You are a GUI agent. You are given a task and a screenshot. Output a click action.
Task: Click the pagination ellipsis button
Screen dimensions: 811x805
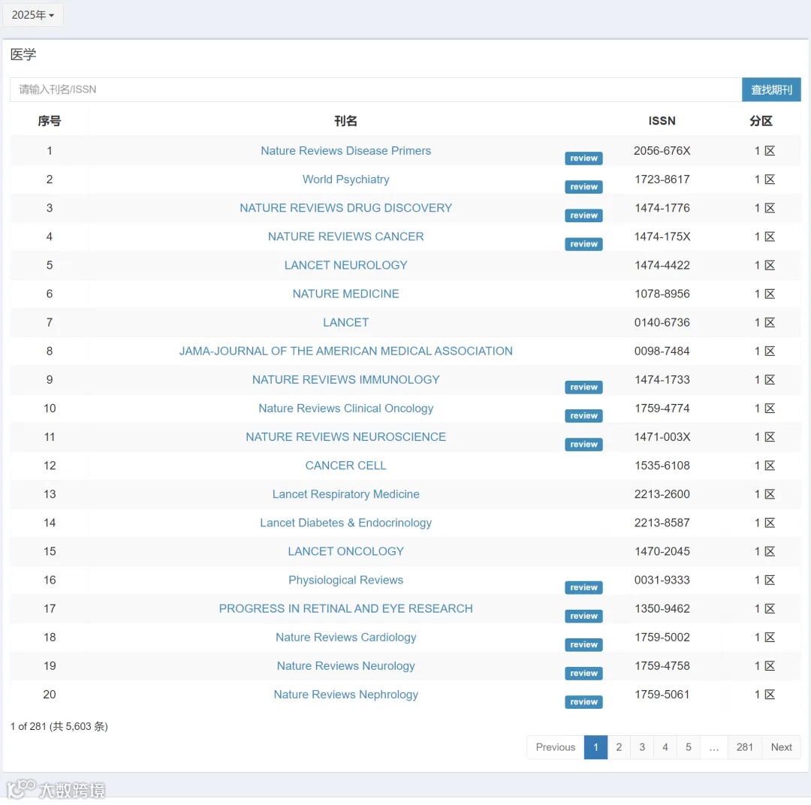[714, 747]
